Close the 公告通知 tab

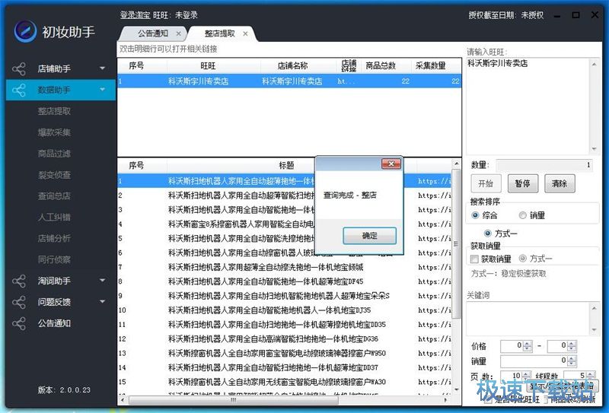pos(178,33)
